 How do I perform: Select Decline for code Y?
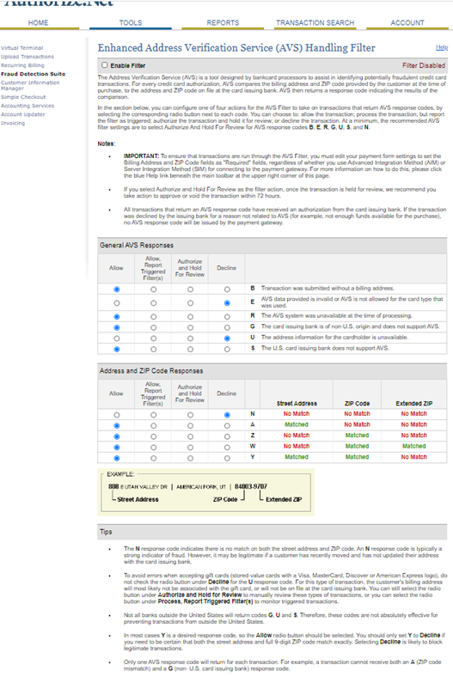[227, 458]
